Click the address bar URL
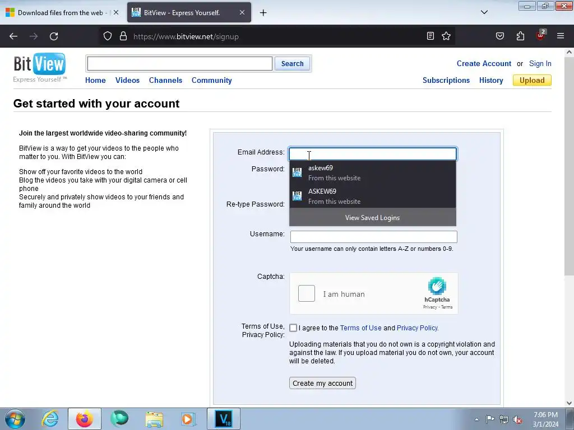This screenshot has width=574, height=430. [186, 36]
